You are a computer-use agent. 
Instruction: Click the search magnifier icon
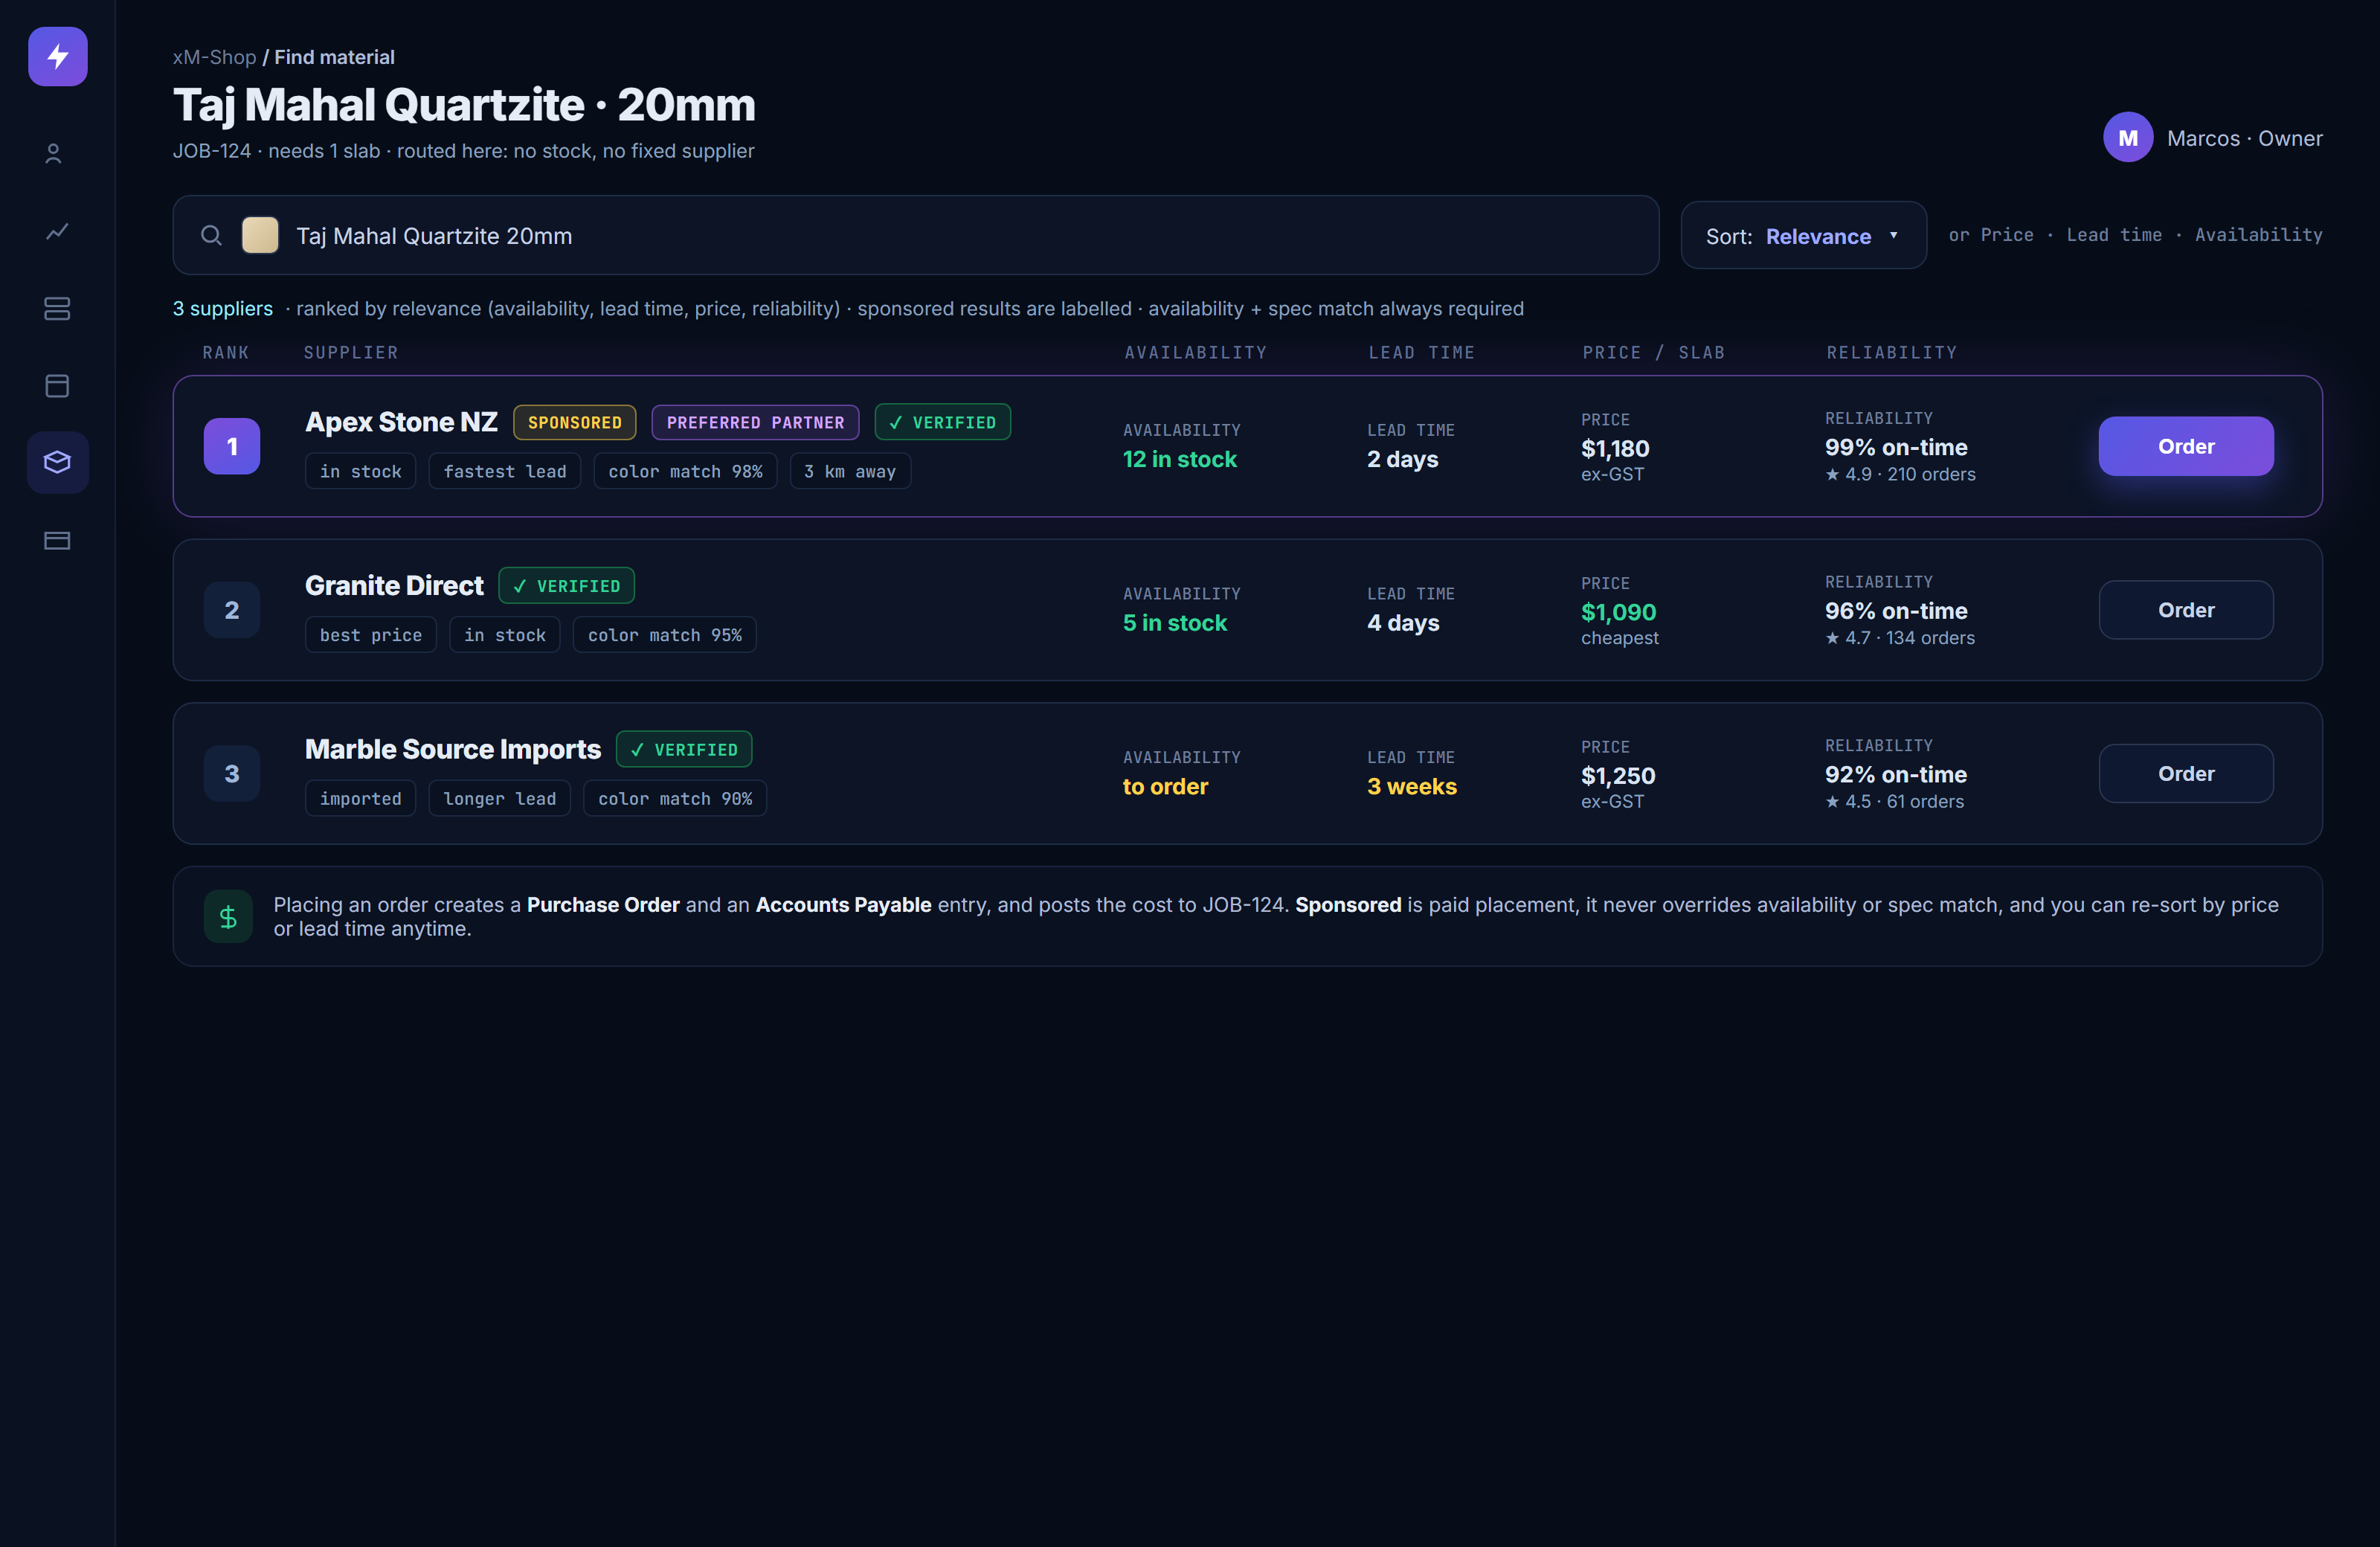coord(211,235)
